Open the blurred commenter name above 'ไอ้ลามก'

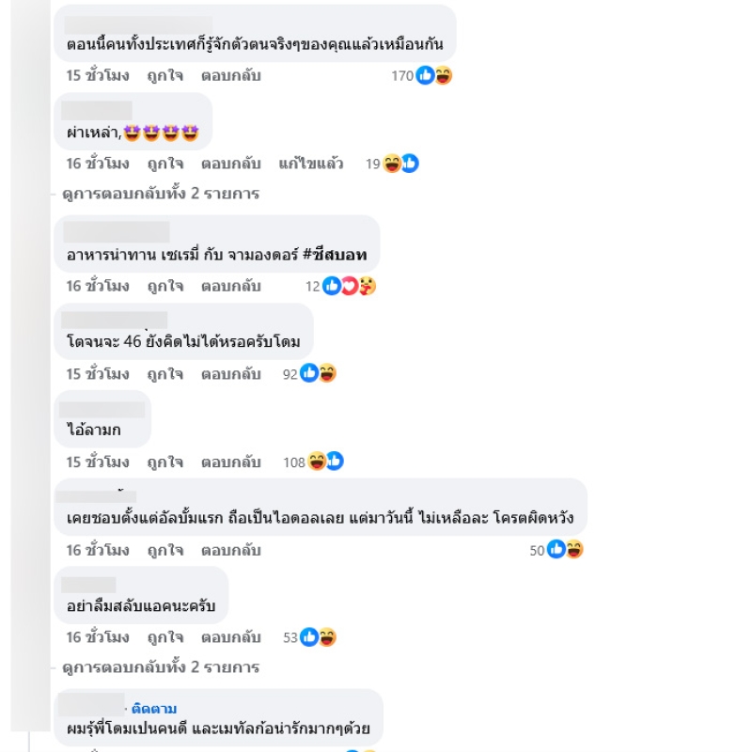click(102, 409)
